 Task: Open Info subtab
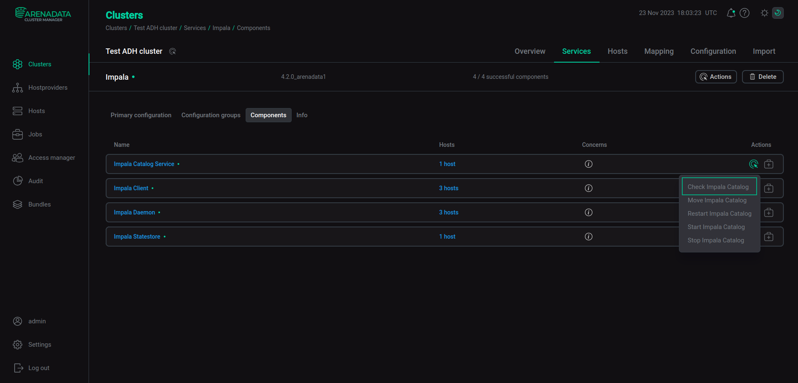[302, 115]
